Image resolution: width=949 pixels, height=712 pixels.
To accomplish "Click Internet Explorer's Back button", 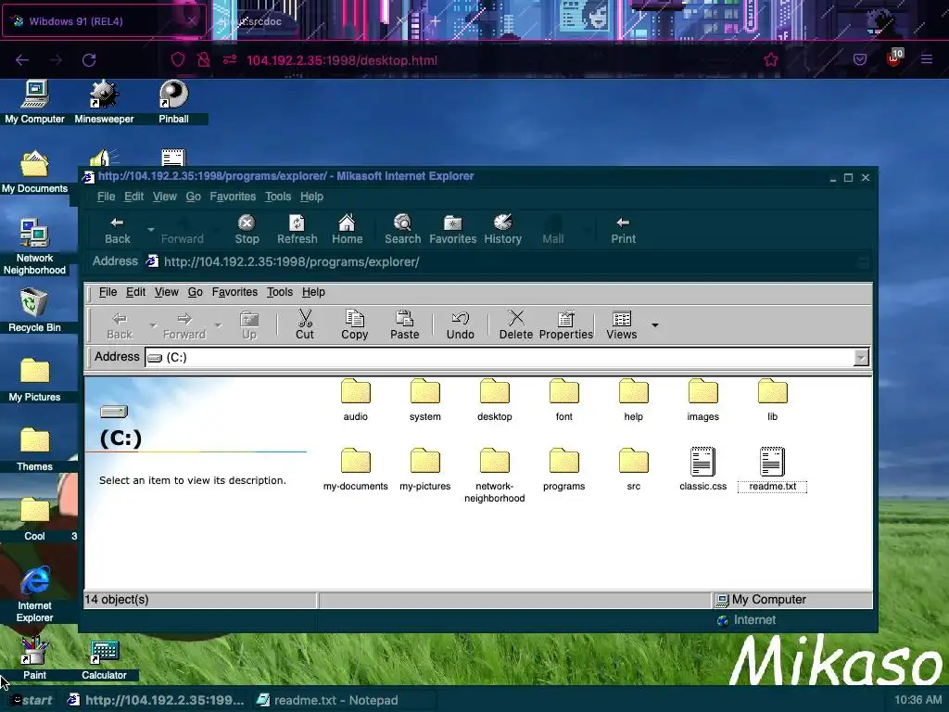I will (118, 230).
